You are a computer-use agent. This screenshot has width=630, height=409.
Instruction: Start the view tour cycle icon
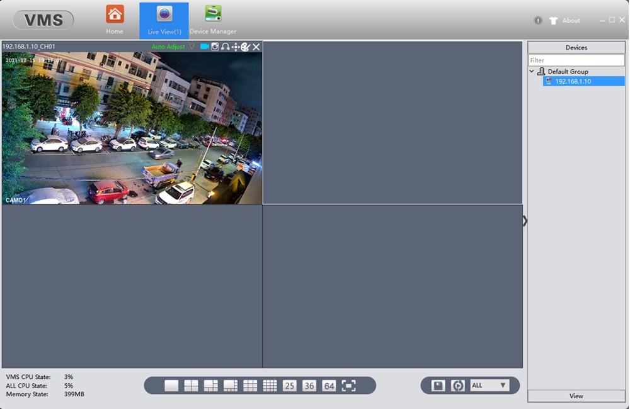pos(457,386)
